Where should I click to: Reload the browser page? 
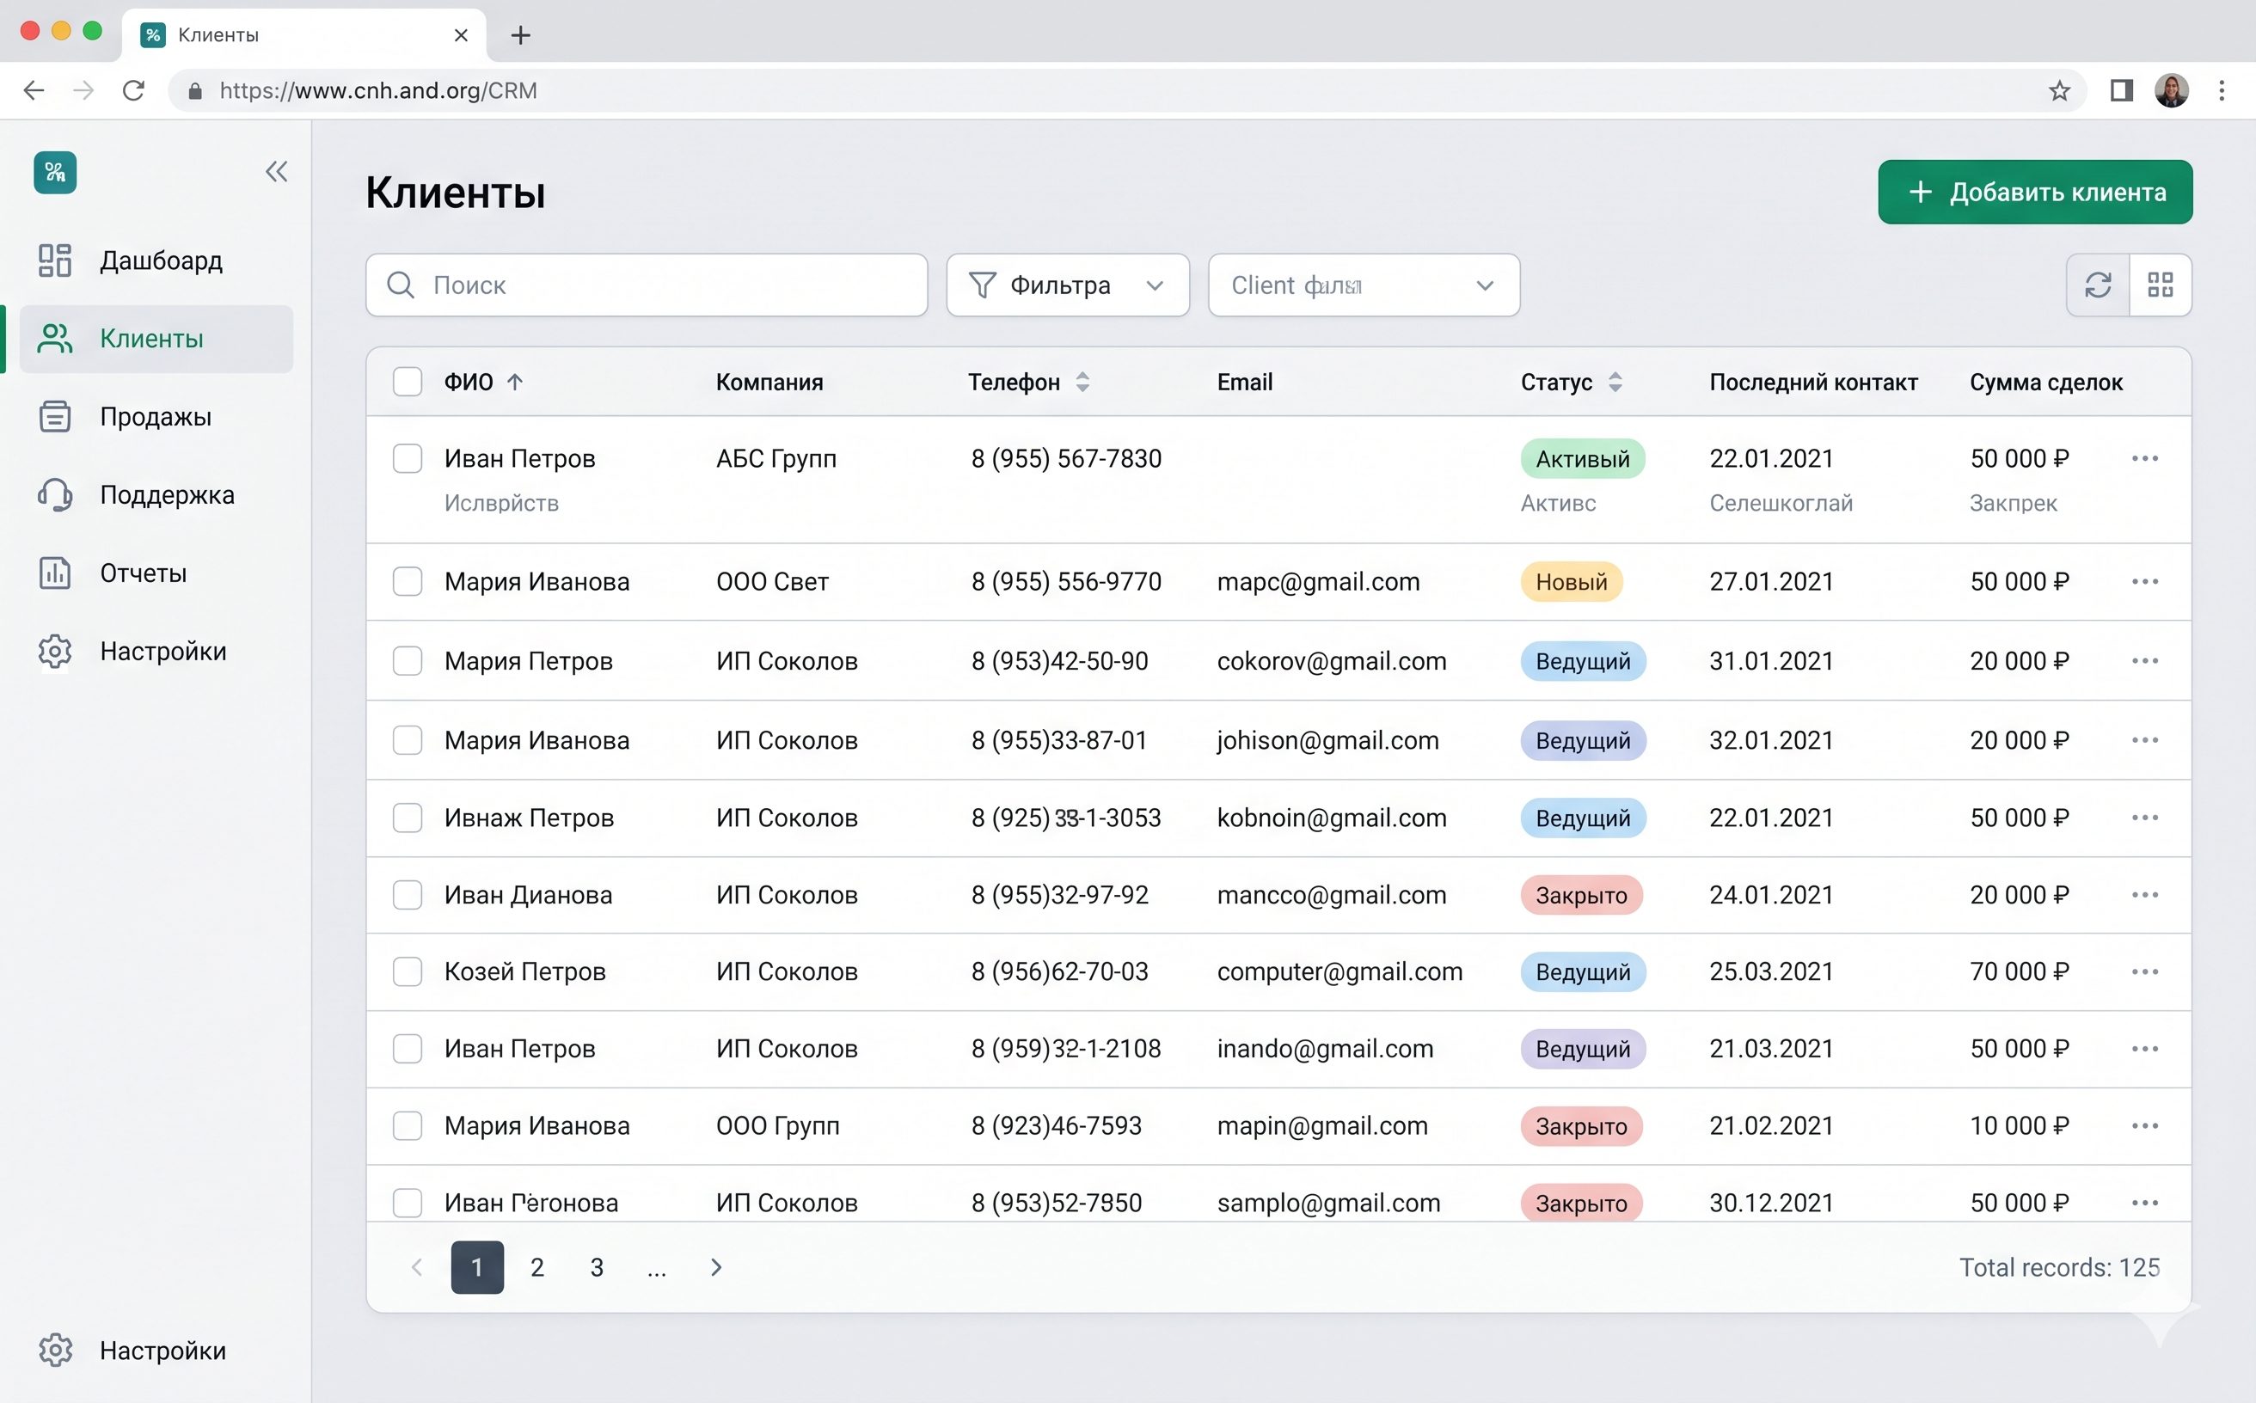[x=133, y=91]
